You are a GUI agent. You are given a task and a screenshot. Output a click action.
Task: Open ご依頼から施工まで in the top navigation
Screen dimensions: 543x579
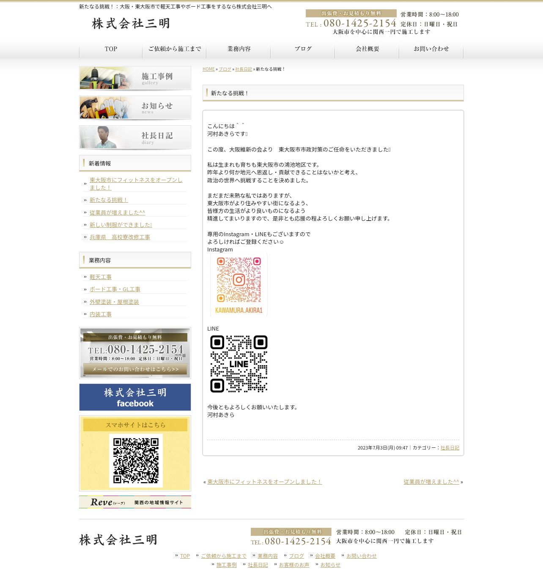click(175, 49)
